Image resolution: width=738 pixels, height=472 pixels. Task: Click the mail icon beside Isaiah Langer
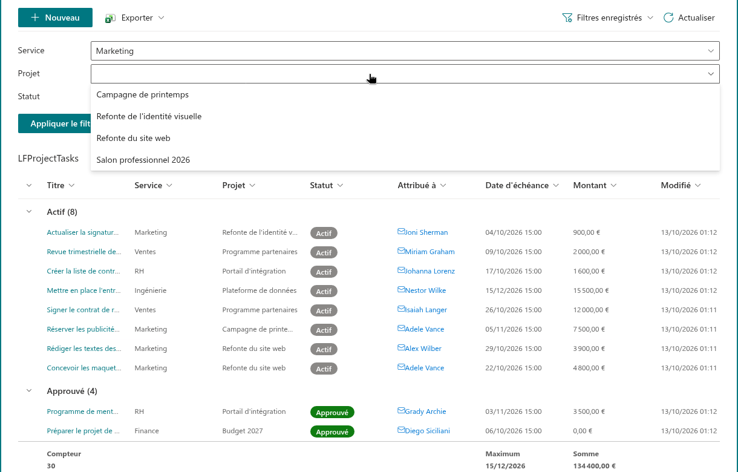[x=401, y=309]
